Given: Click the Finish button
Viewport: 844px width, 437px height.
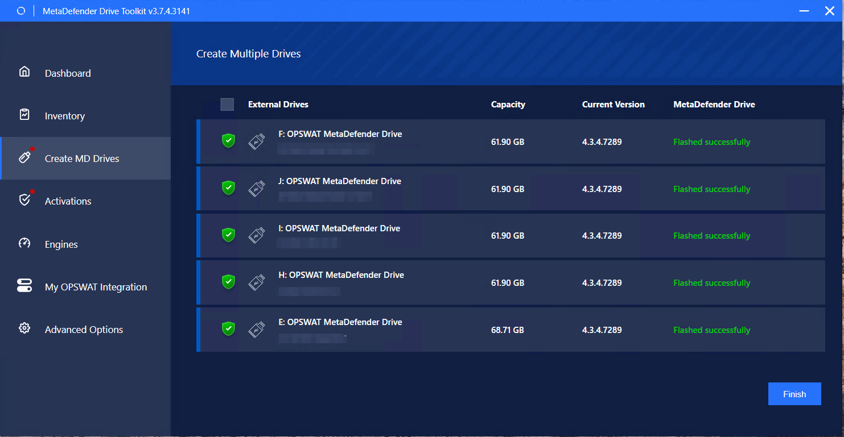Looking at the screenshot, I should [x=794, y=394].
